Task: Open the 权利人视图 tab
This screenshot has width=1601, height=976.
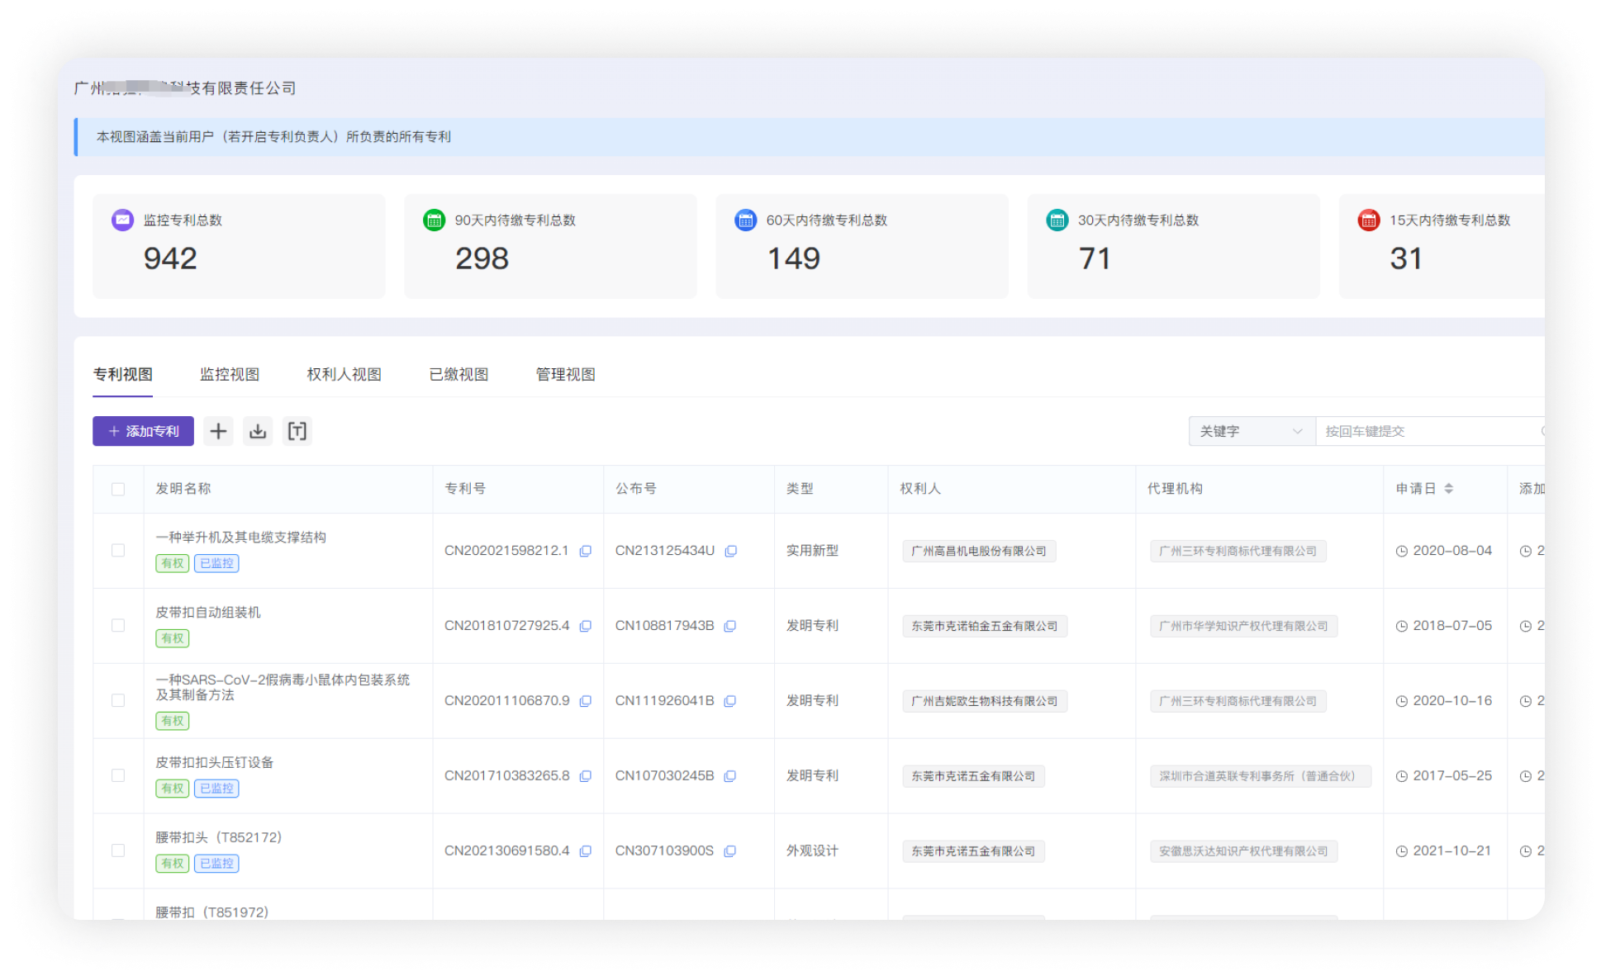Action: 344,374
